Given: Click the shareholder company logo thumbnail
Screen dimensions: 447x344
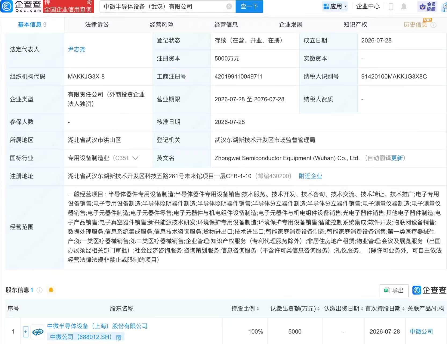Looking at the screenshot, I should coord(38,332).
